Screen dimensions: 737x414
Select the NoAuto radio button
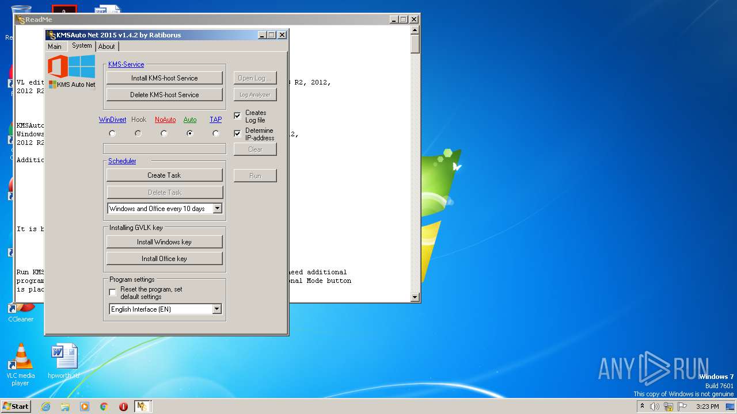[x=164, y=133]
